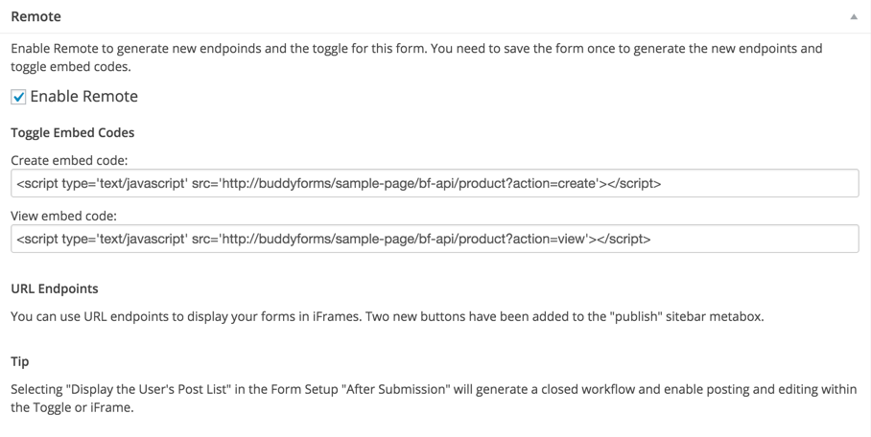Click the 'Display the User's Post List' tip text
The height and width of the screenshot is (437, 871).
click(x=163, y=390)
